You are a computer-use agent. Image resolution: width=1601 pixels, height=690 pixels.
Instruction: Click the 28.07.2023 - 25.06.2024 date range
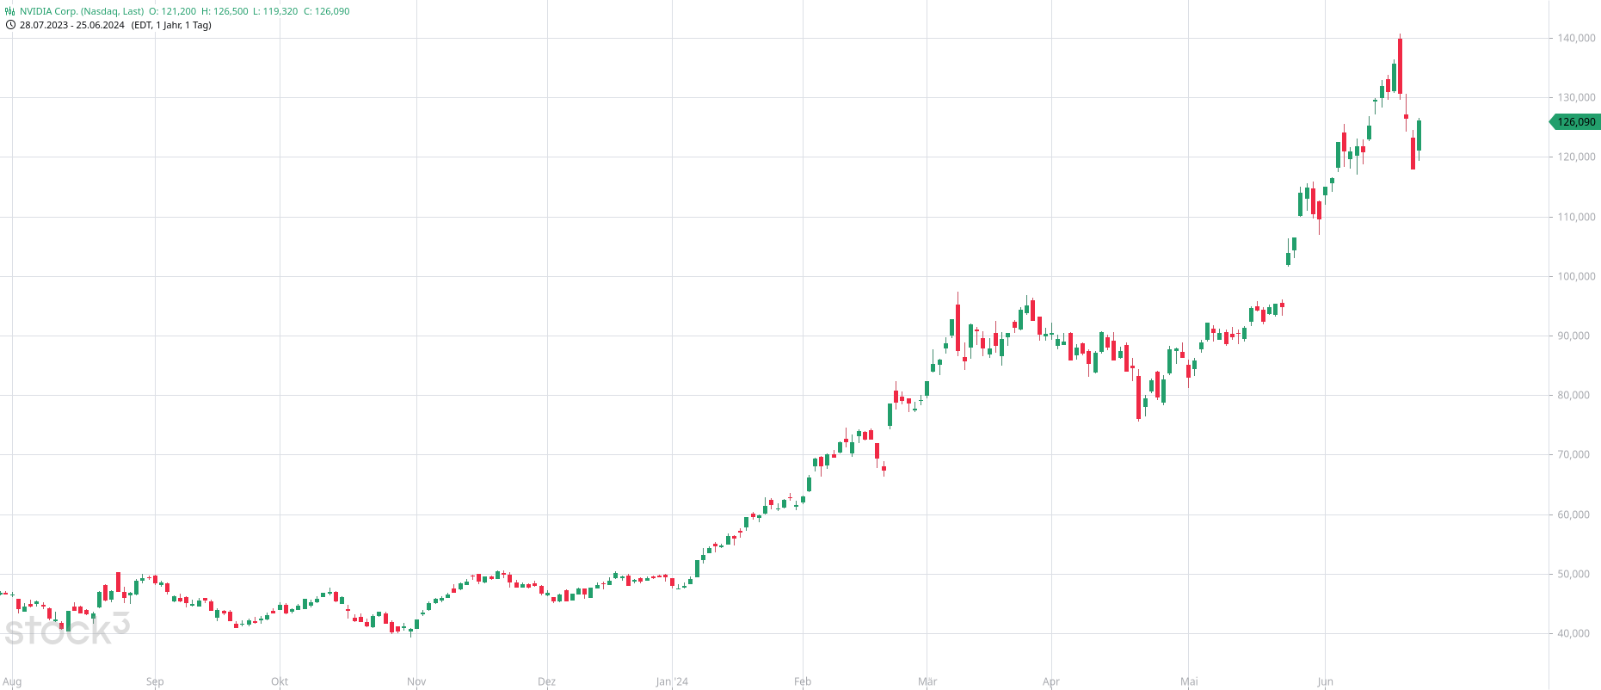(72, 25)
